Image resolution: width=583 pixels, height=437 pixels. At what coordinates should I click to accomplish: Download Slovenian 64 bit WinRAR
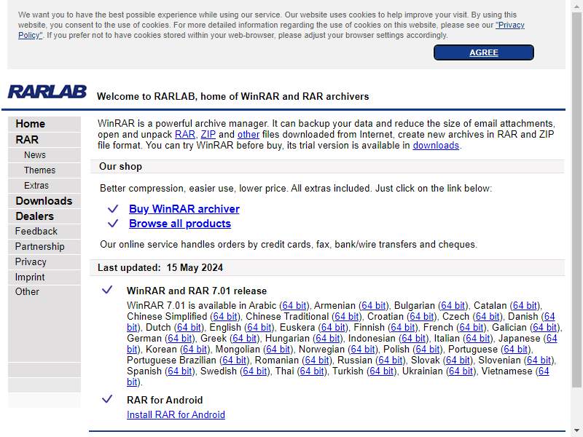click(x=539, y=360)
